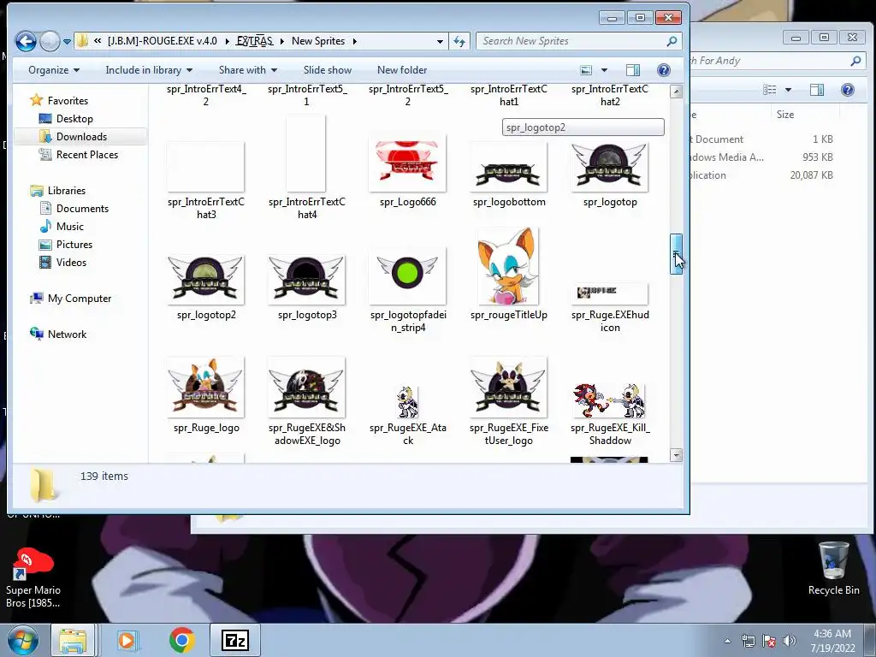
Task: Open the recent locations arrow beside Forward
Action: [x=67, y=41]
